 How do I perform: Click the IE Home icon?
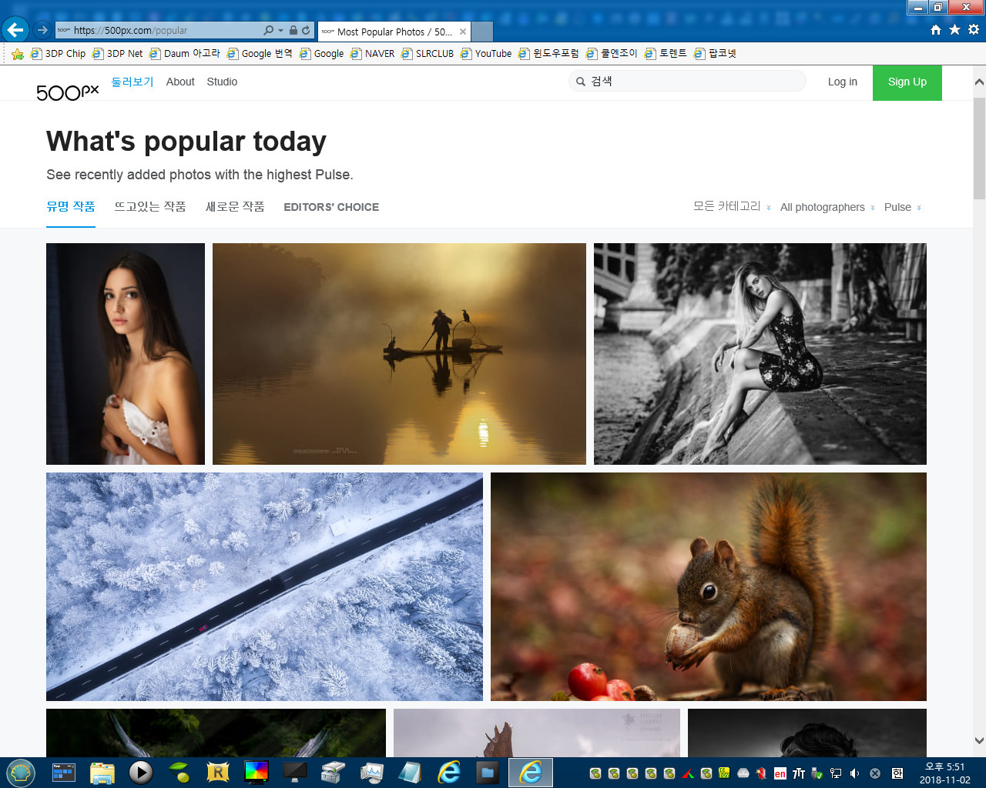936,29
